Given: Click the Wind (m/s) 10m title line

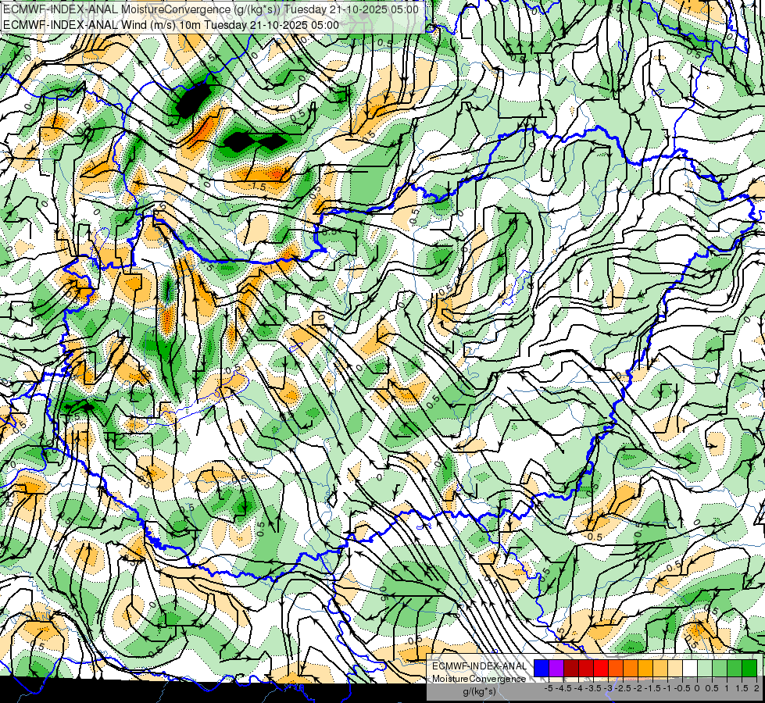Looking at the screenshot, I should pos(171,24).
